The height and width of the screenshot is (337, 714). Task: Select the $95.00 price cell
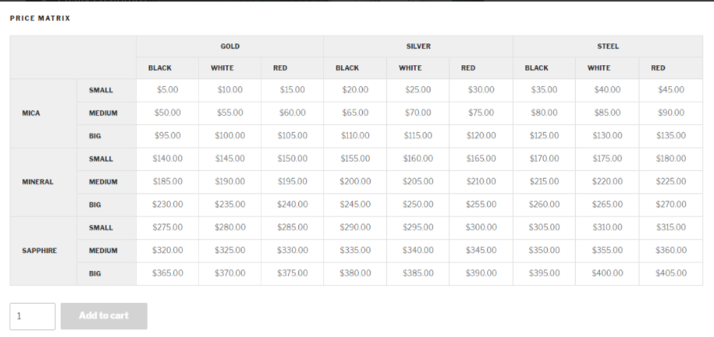pyautogui.click(x=168, y=136)
